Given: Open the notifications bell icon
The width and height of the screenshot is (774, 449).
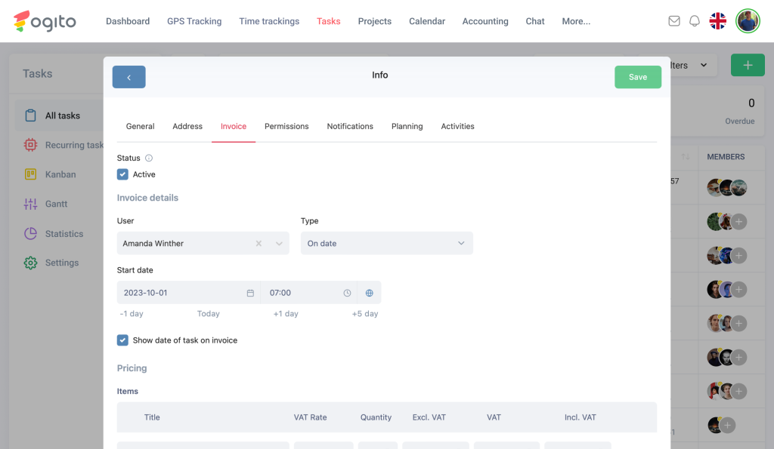Looking at the screenshot, I should pos(695,21).
